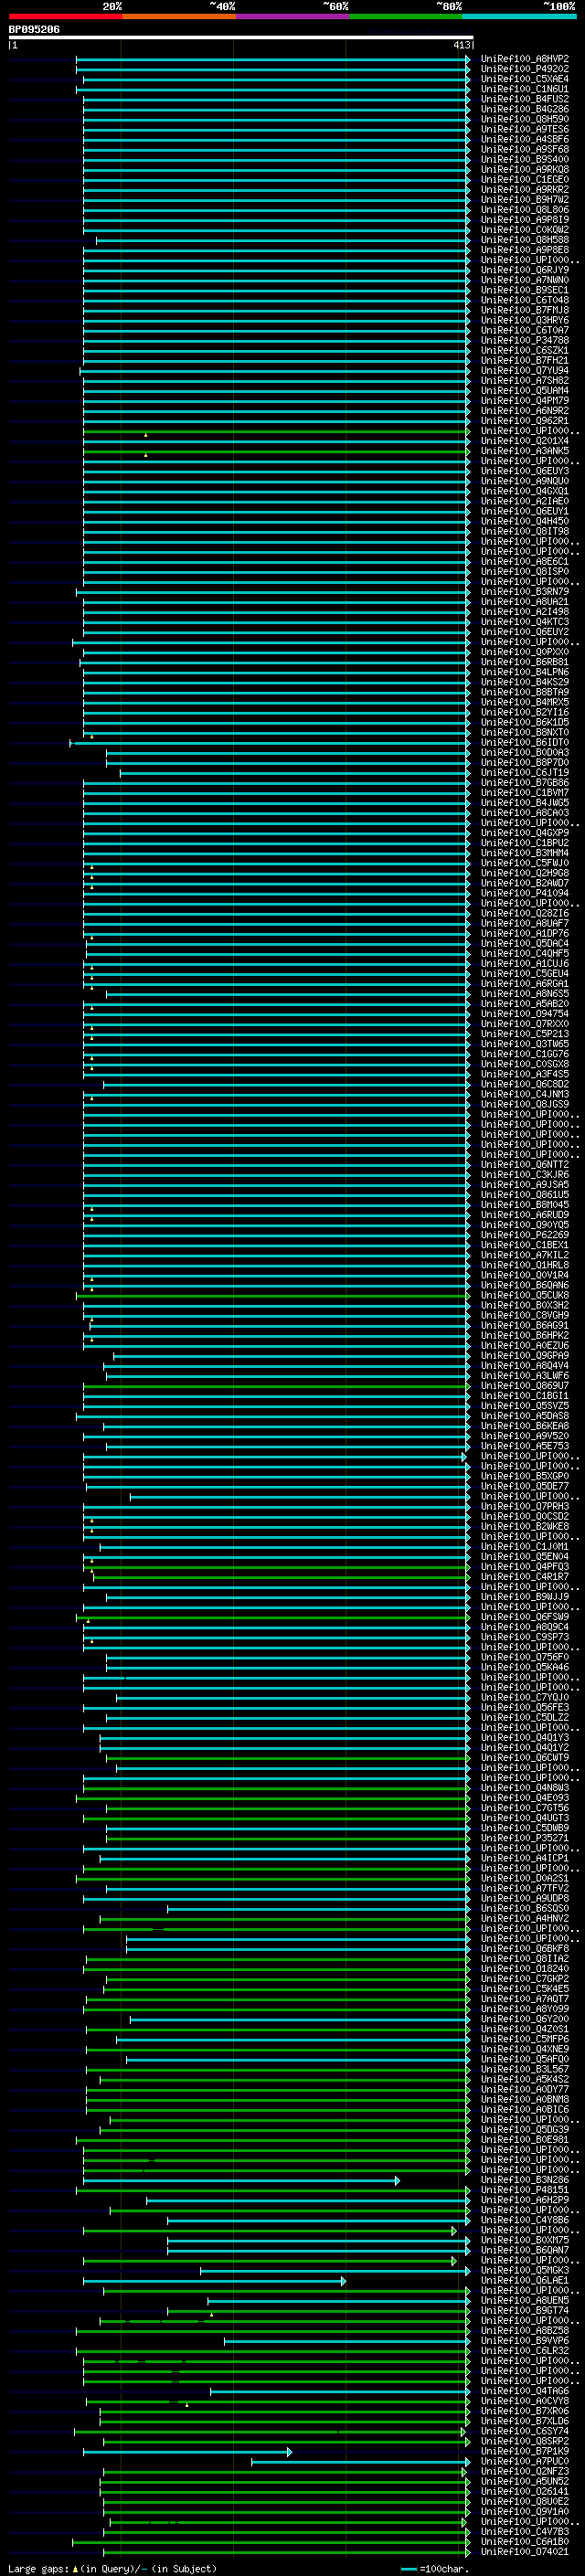
Task: Select the UniRef100_B8BTA9 label
Action: [x=524, y=692]
